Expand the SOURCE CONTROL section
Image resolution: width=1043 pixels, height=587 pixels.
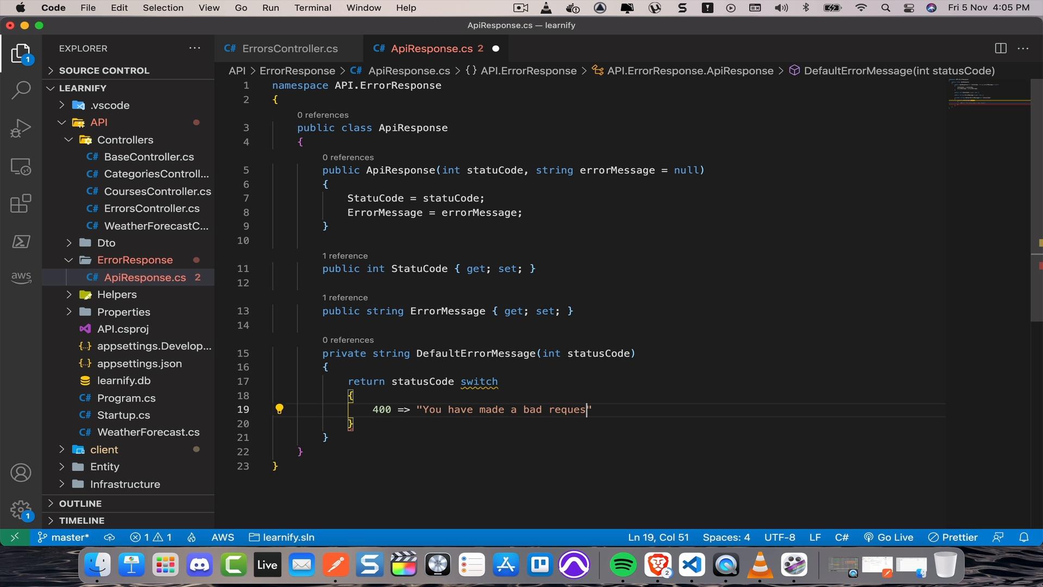click(128, 71)
